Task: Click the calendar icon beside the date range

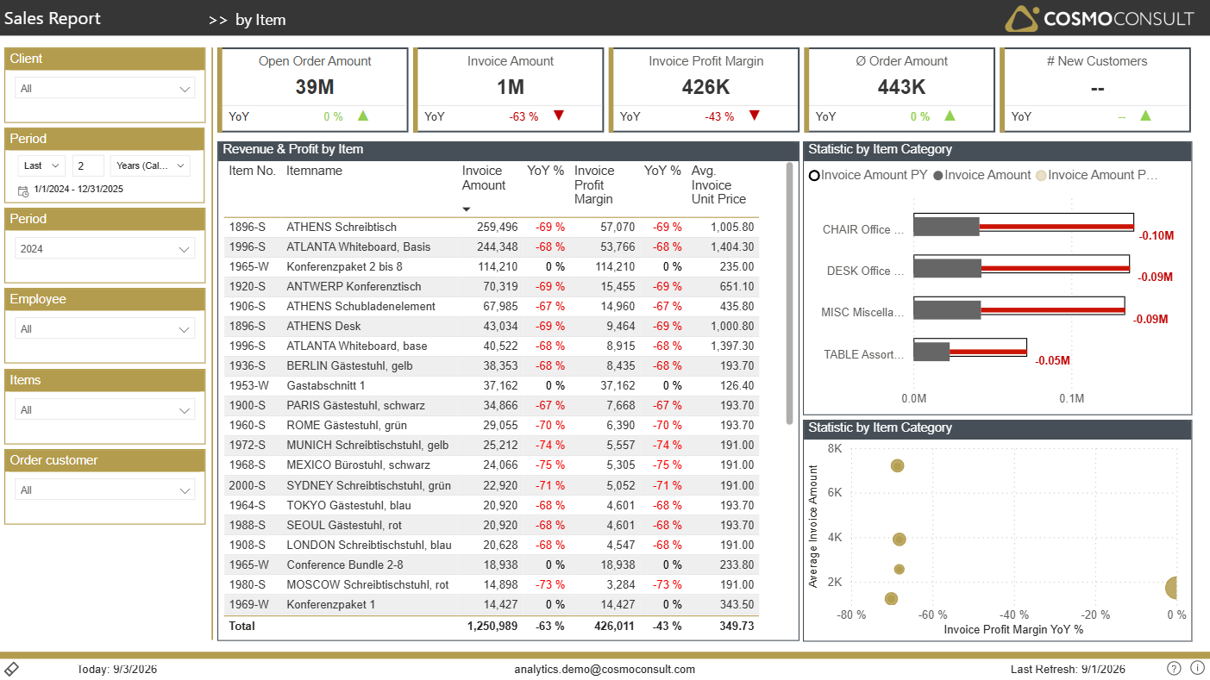Action: [x=23, y=191]
